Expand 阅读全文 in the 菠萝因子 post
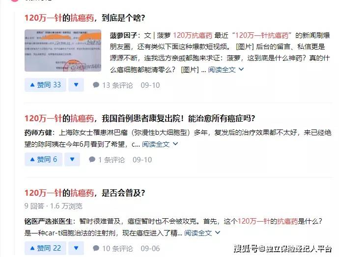Image resolution: width=339 pixels, height=257 pixels. (226, 70)
